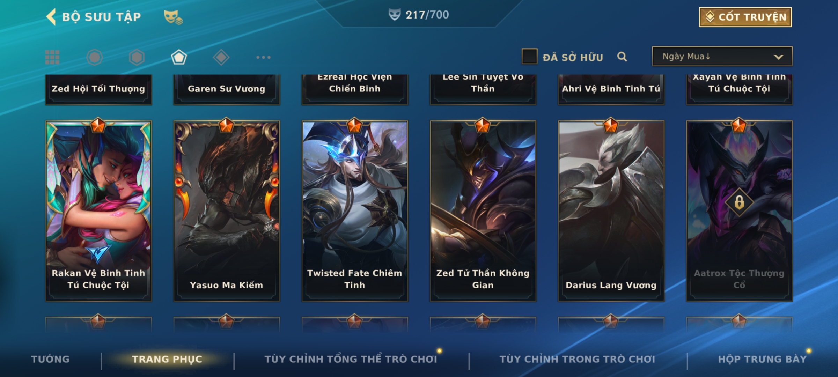Select the locked Aatrox Tộc Thượng Cổ skin
This screenshot has width=838, height=377.
[x=739, y=211]
